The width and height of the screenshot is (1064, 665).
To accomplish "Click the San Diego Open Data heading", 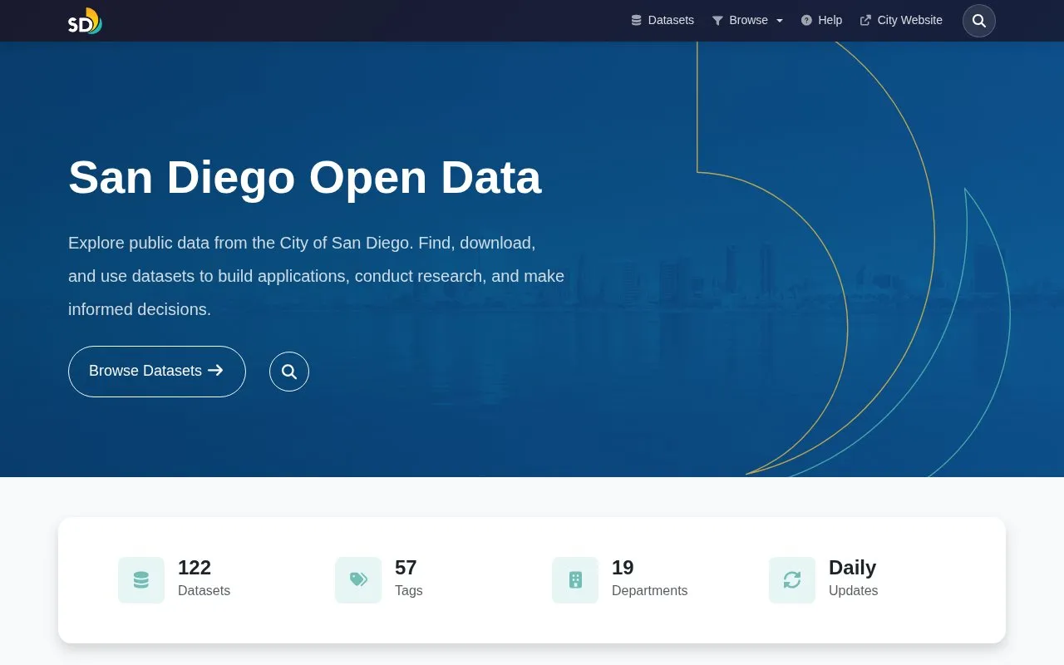I will coord(305,177).
